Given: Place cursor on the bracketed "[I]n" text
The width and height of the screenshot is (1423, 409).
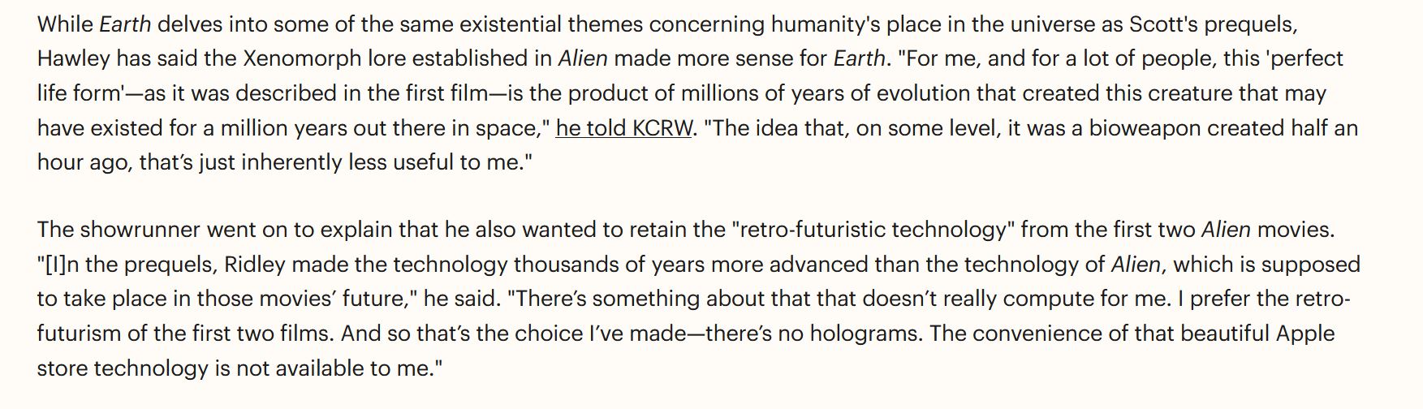Looking at the screenshot, I should [56, 265].
